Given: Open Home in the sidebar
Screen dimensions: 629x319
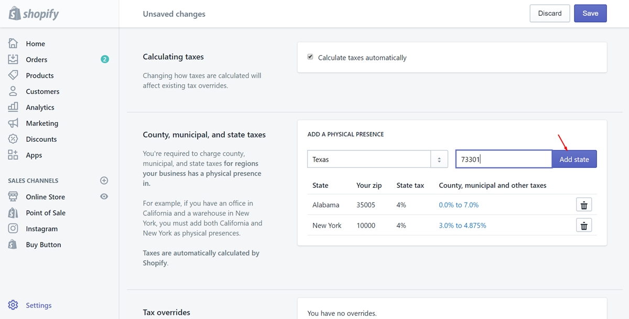Looking at the screenshot, I should click(x=36, y=44).
